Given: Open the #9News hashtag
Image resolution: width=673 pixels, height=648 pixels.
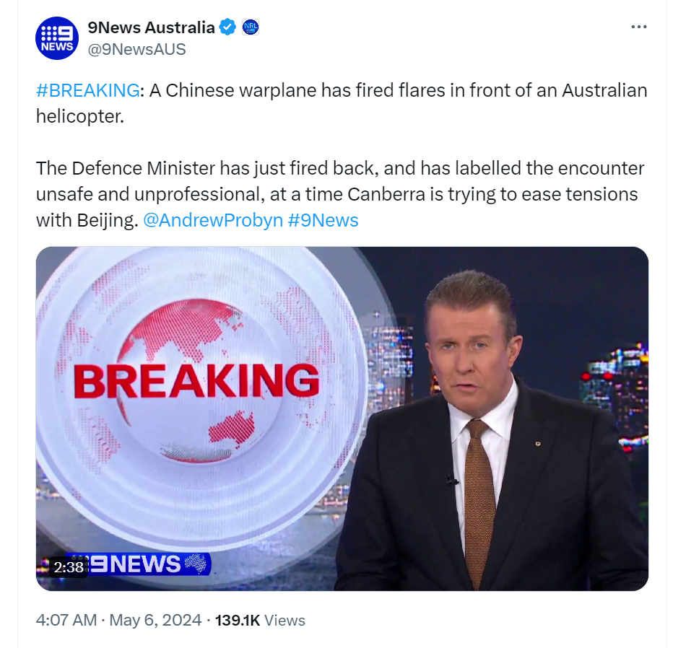Looking at the screenshot, I should click(323, 220).
